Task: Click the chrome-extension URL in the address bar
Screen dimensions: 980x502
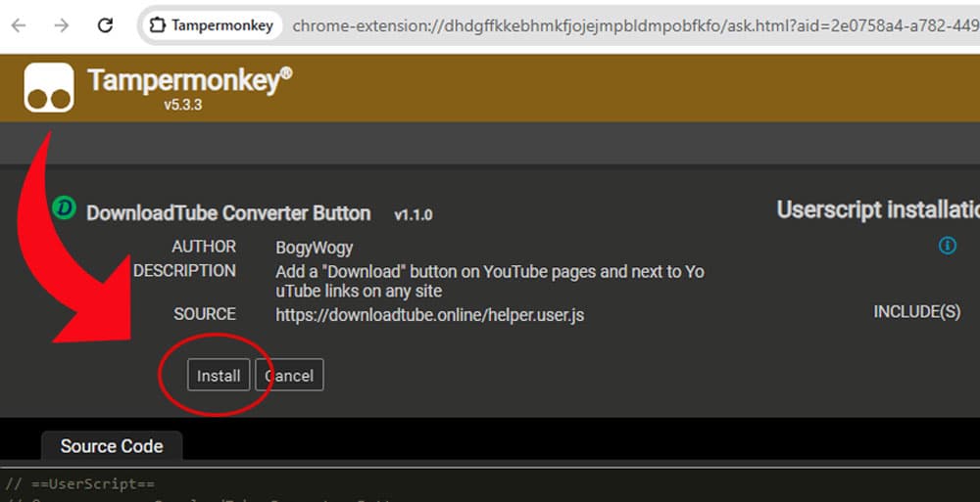Action: 636,25
